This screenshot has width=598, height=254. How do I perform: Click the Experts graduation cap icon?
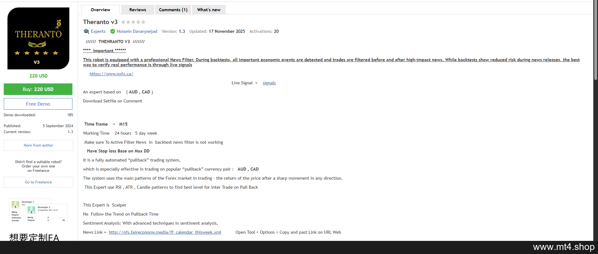pyautogui.click(x=86, y=31)
